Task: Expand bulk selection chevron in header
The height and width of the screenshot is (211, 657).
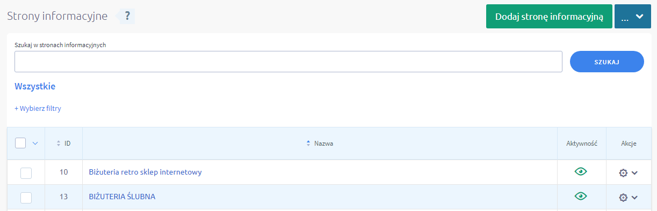Action: coord(35,143)
